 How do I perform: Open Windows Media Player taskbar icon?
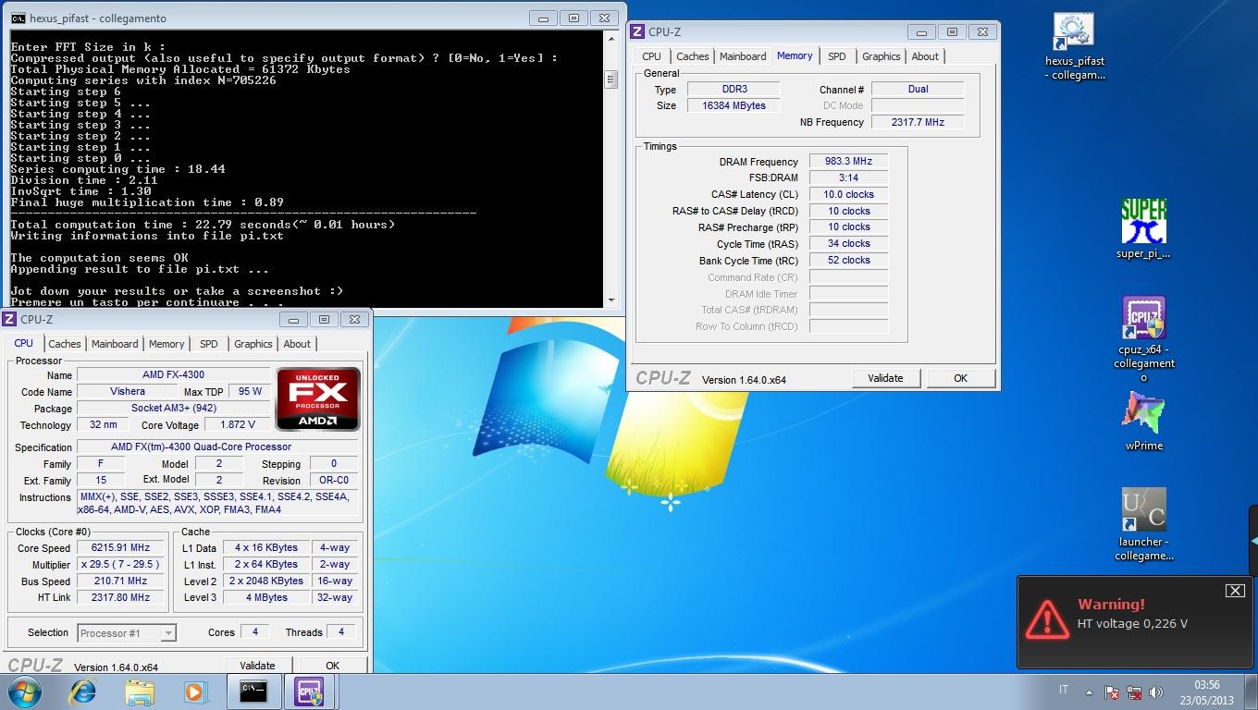pos(195,692)
